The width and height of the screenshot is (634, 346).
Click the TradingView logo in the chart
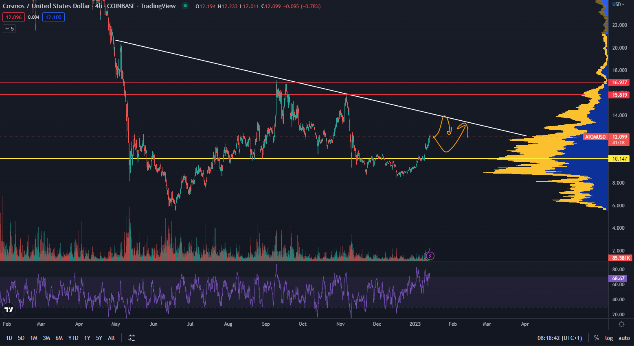click(x=8, y=310)
